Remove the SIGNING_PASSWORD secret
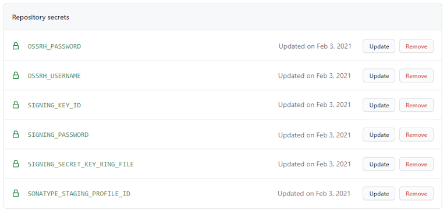 pyautogui.click(x=416, y=135)
